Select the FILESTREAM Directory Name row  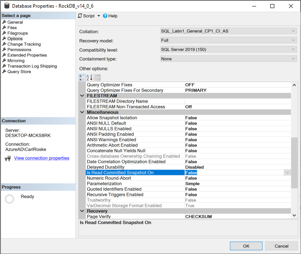[188, 101]
